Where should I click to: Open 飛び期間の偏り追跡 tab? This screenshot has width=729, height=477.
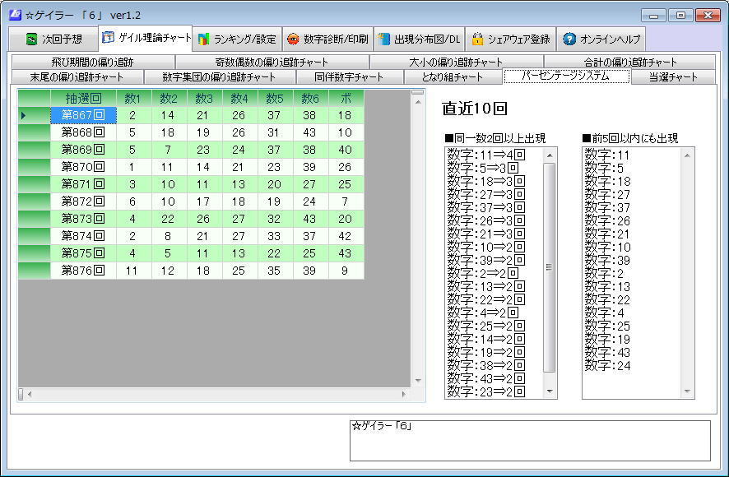tap(92, 62)
